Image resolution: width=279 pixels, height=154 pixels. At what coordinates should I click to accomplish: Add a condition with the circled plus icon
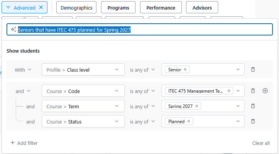pos(265,91)
